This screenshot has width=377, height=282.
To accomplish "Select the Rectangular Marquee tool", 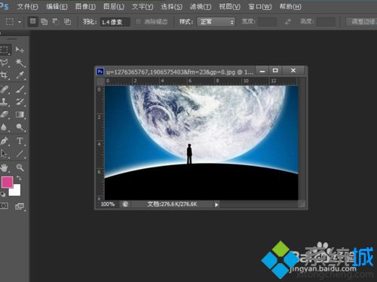I will 5,50.
